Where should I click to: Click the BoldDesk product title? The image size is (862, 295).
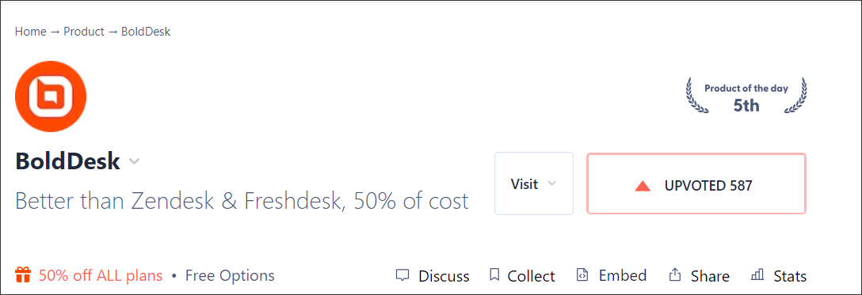pyautogui.click(x=67, y=161)
